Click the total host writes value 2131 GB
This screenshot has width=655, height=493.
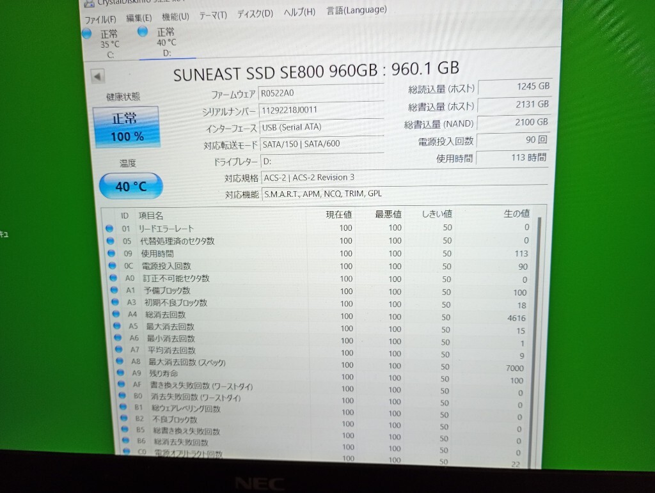[514, 104]
